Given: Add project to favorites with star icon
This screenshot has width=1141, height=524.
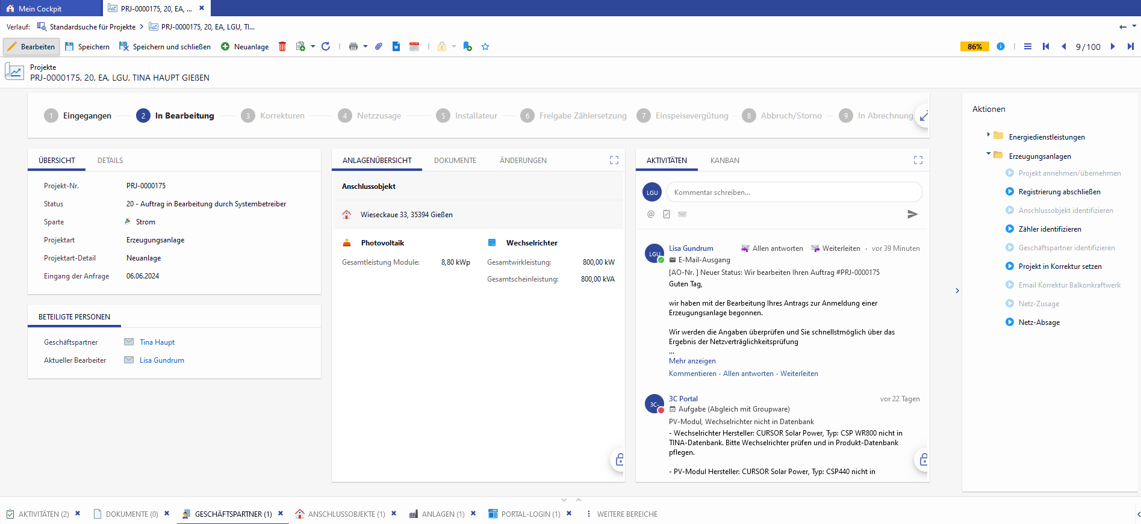Looking at the screenshot, I should (x=485, y=46).
